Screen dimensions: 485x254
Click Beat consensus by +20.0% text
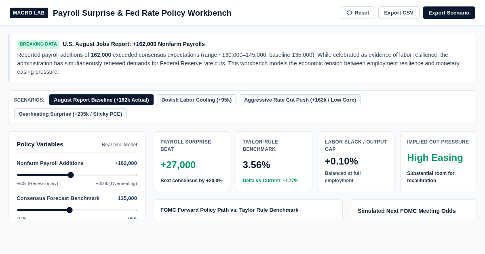(192, 181)
